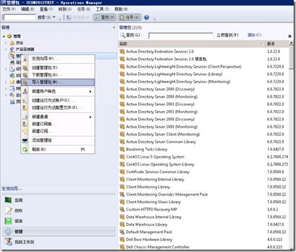Click the icon beside 创建管理包 menu entry
296x252 pixels.
click(25, 68)
